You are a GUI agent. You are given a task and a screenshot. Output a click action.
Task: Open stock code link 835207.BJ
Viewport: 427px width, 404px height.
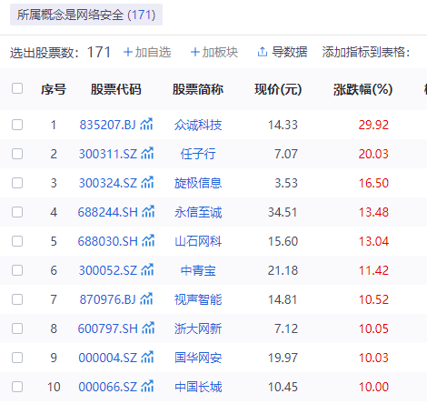click(x=107, y=125)
